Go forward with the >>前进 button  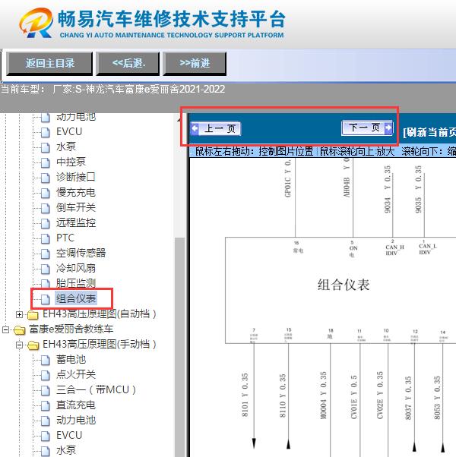(195, 63)
